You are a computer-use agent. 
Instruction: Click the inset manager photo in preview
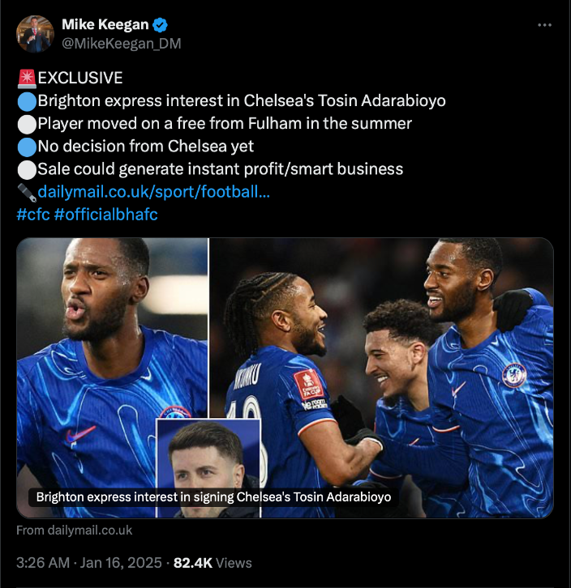[x=208, y=454]
